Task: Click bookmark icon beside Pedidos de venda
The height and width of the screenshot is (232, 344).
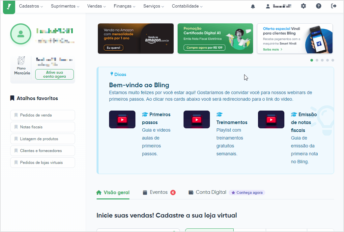Action: coord(16,115)
